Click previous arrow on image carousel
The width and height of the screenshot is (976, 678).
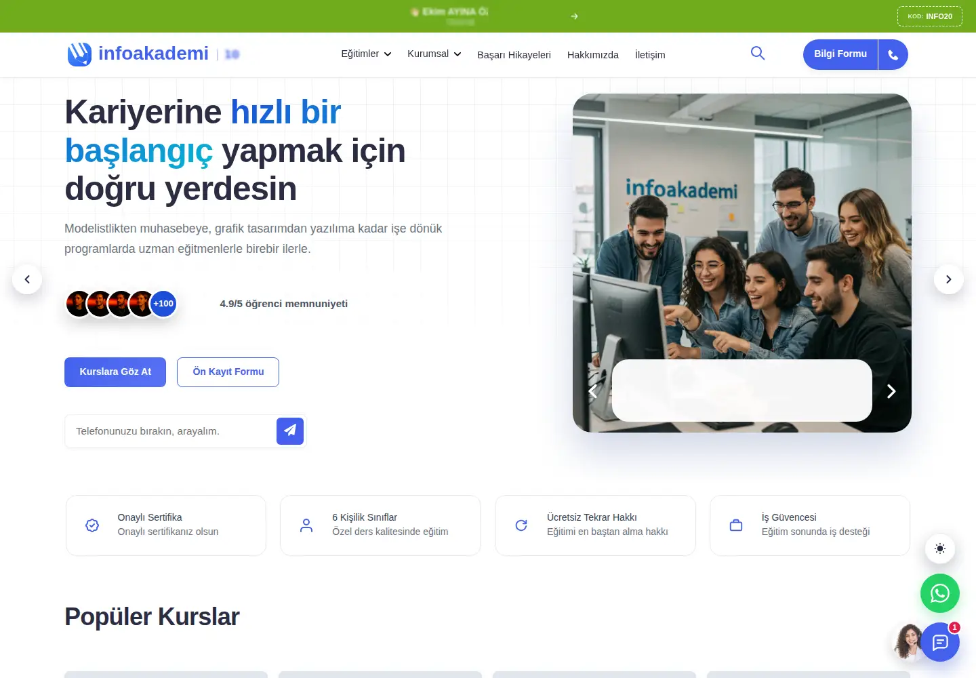click(593, 391)
